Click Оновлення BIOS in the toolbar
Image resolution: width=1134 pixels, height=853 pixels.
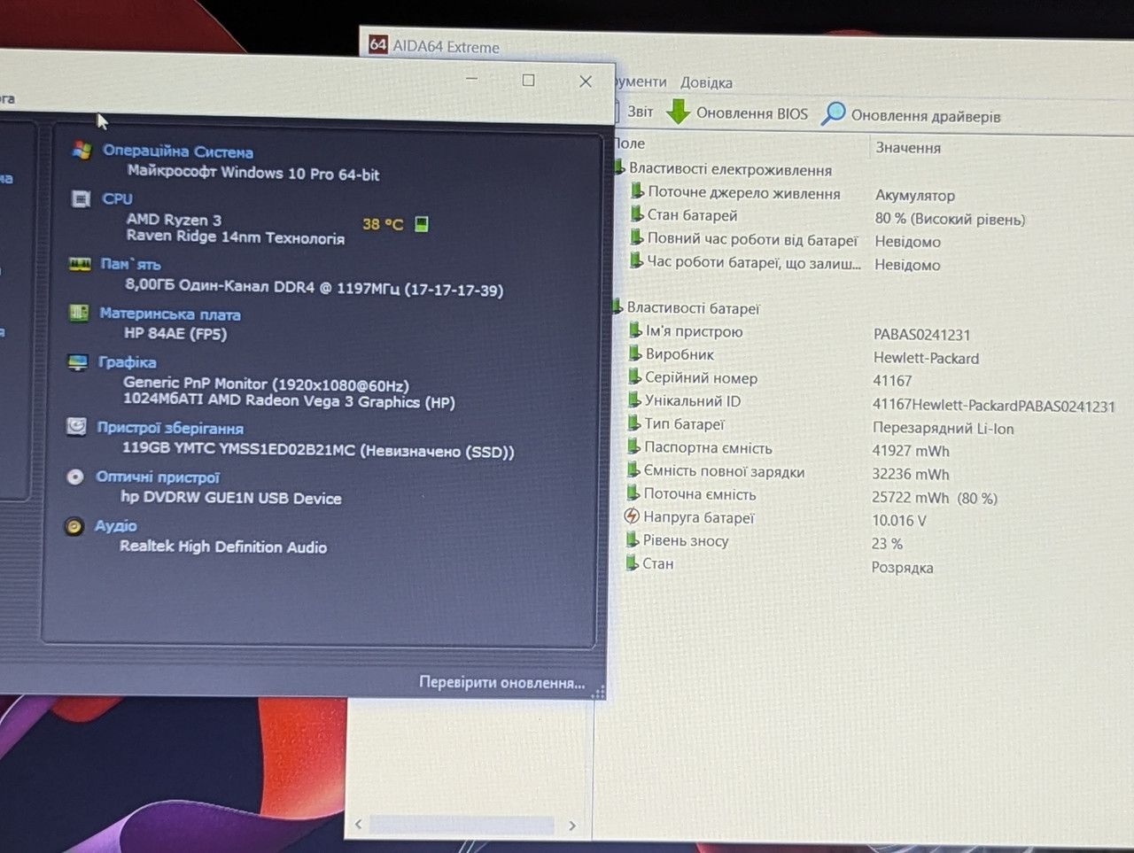738,112
